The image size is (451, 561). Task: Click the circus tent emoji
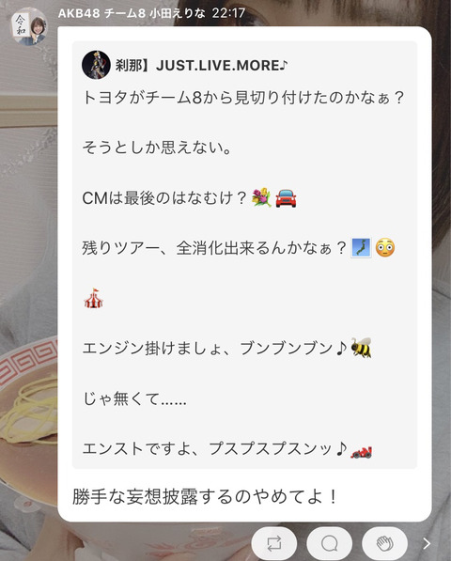[94, 298]
